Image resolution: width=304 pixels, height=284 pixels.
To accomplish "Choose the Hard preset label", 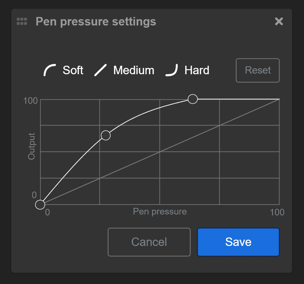I will [197, 70].
